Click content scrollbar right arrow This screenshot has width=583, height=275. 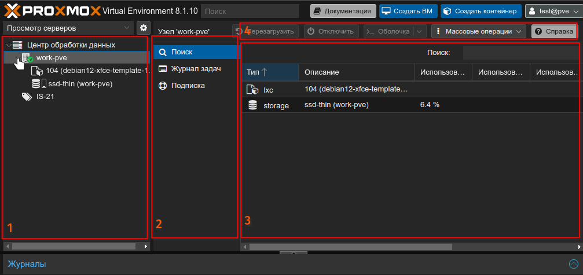click(579, 247)
